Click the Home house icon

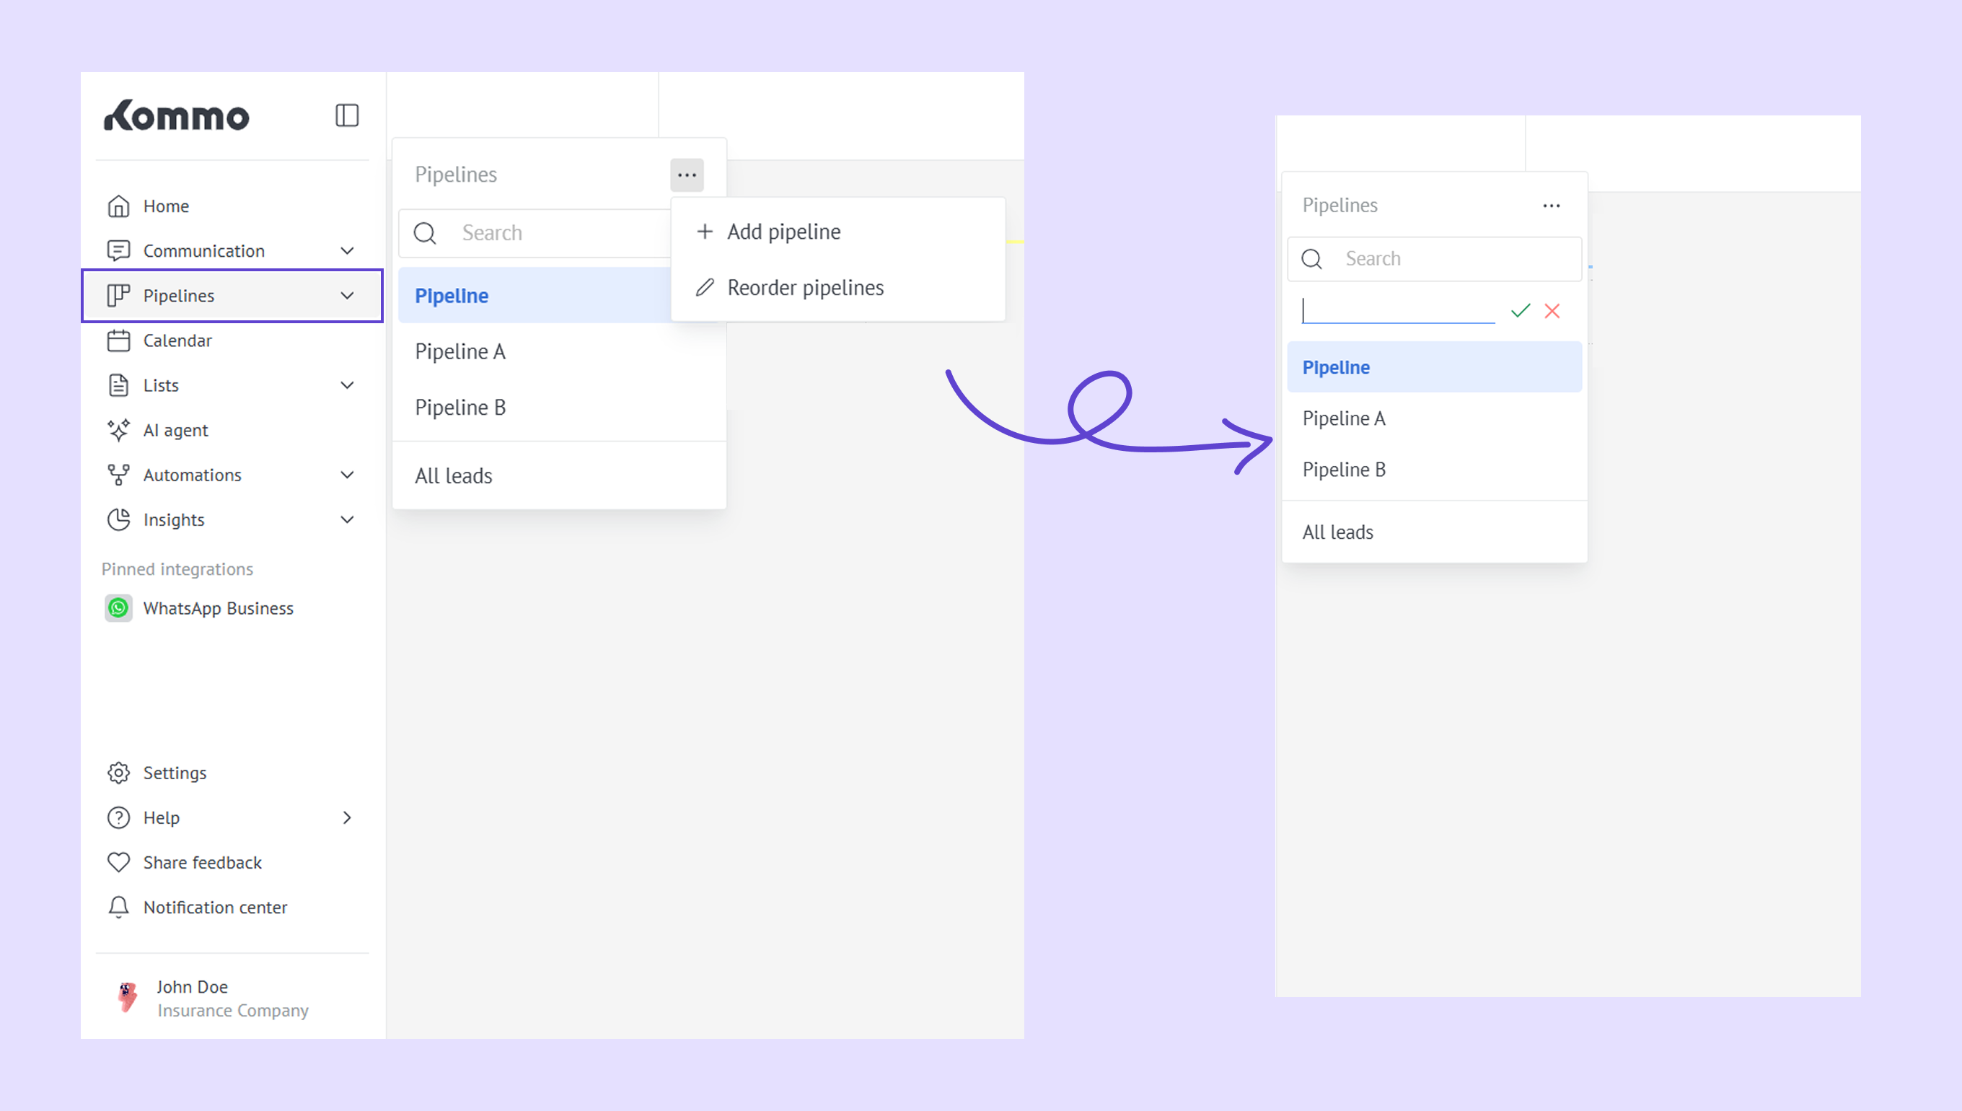[118, 206]
